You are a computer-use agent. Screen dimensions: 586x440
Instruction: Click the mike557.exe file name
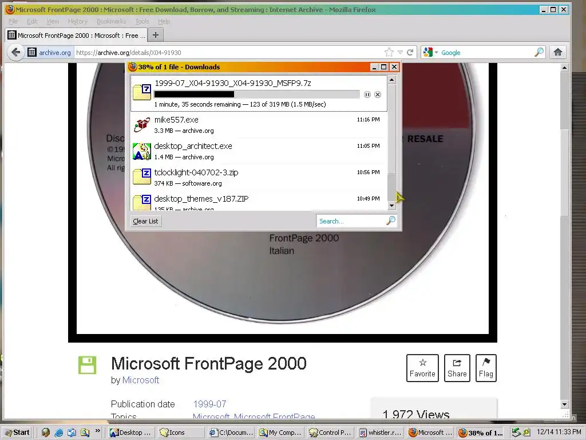coord(176,120)
